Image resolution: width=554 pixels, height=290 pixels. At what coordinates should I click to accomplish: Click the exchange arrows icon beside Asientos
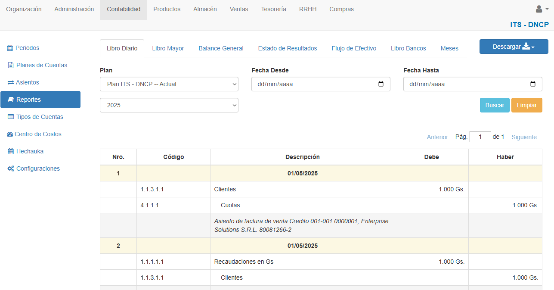[x=11, y=82]
